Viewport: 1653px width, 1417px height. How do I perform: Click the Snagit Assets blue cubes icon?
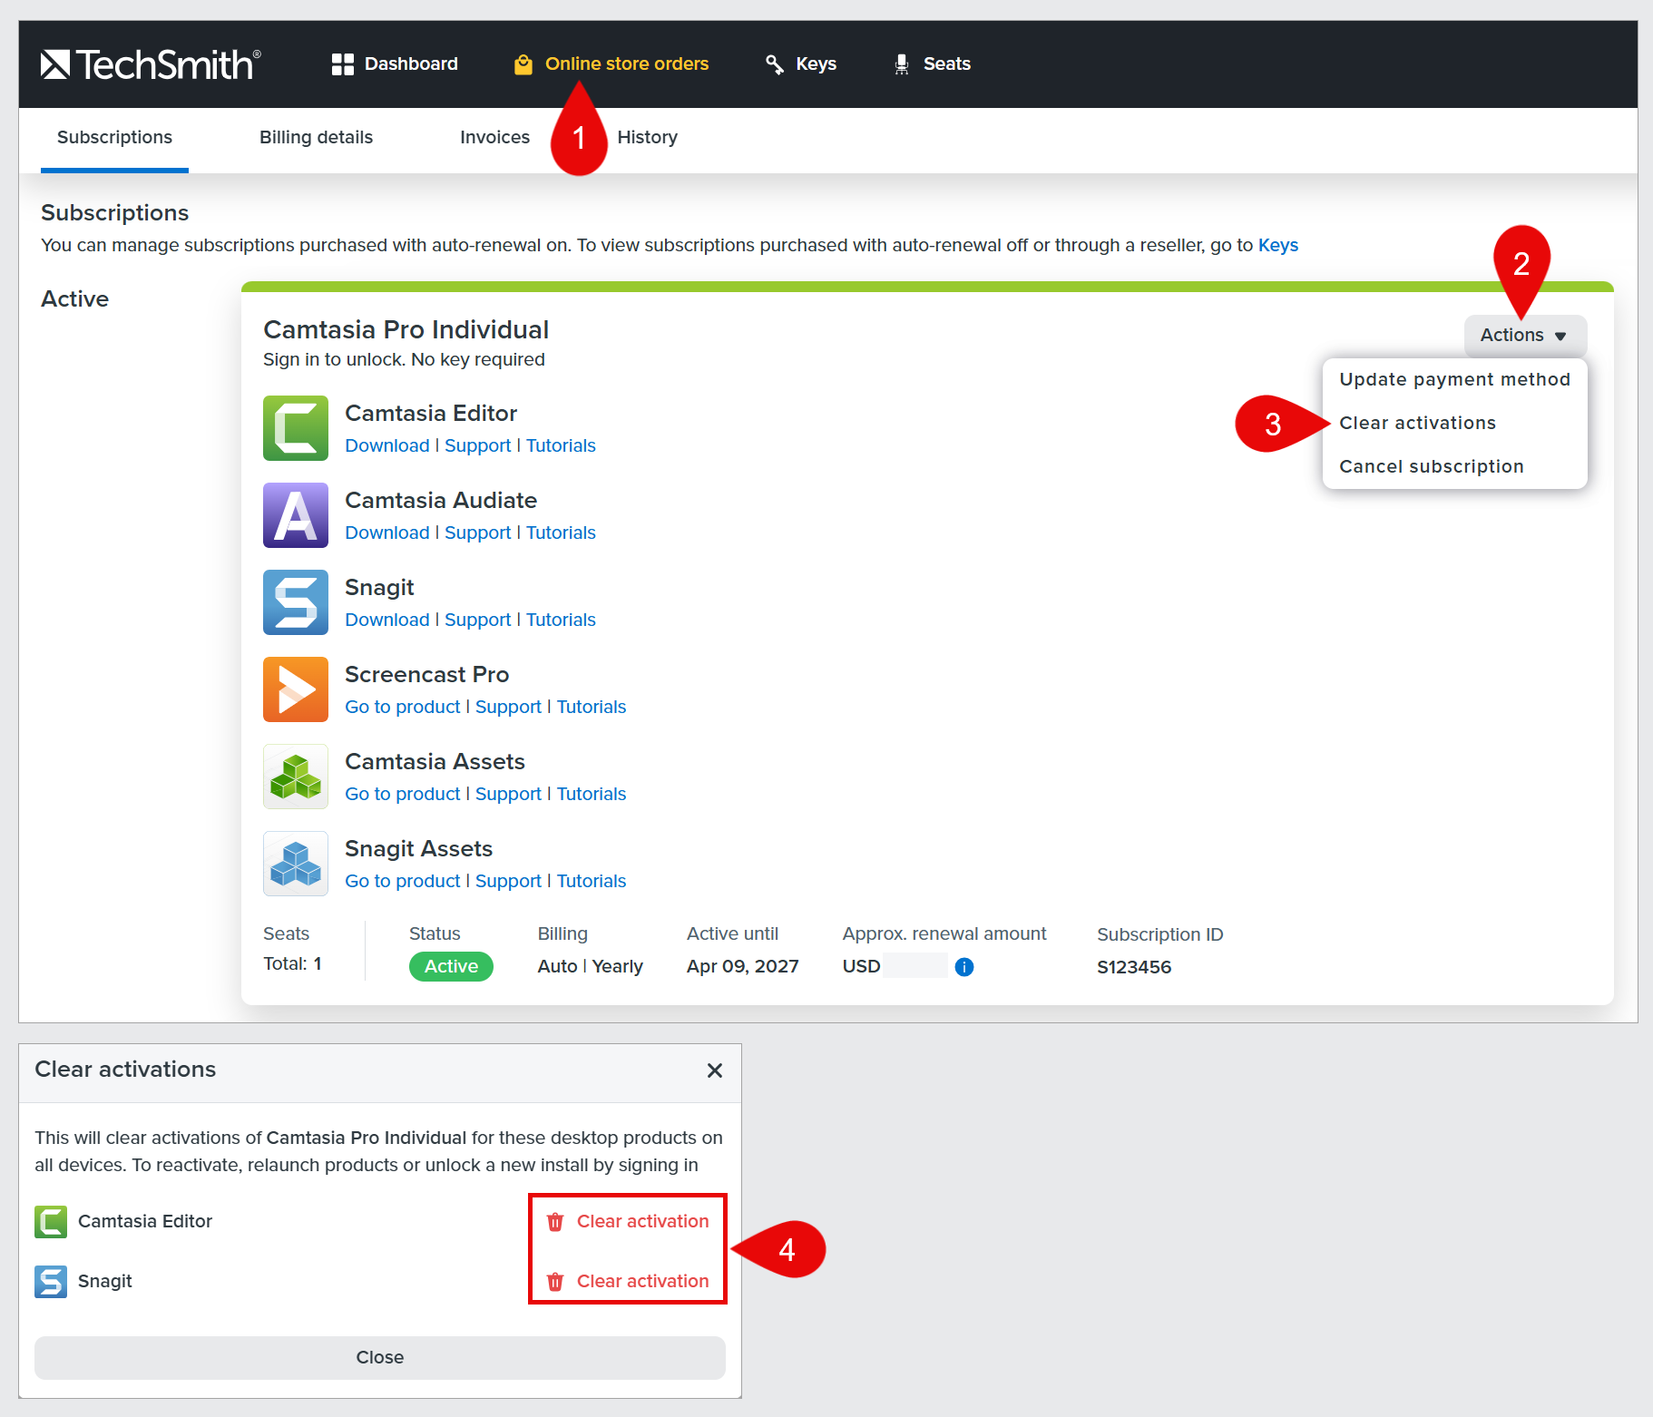coord(296,864)
